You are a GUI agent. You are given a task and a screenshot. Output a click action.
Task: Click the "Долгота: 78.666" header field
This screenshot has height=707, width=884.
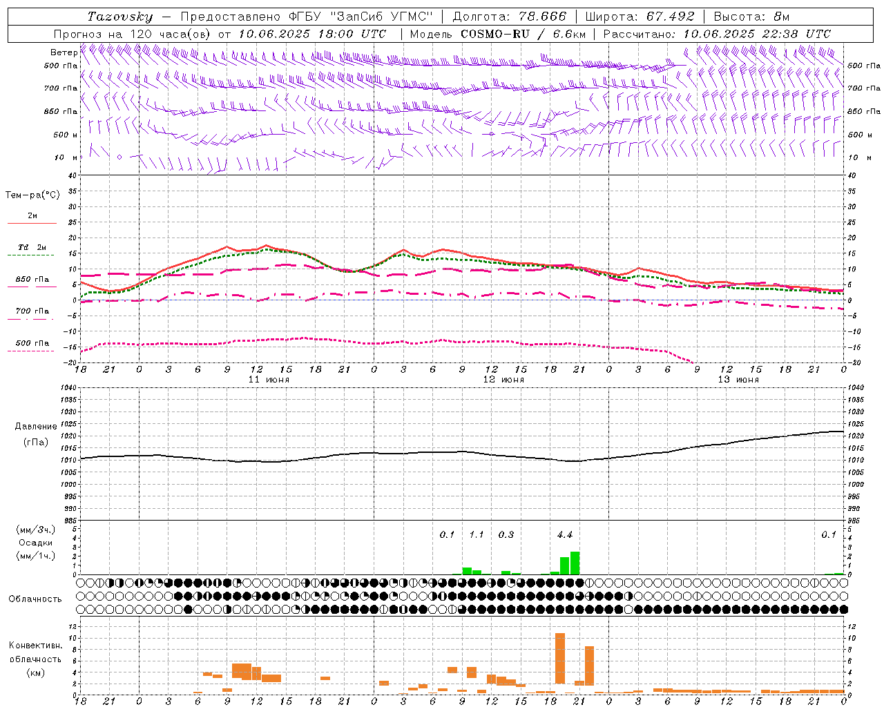click(x=509, y=17)
